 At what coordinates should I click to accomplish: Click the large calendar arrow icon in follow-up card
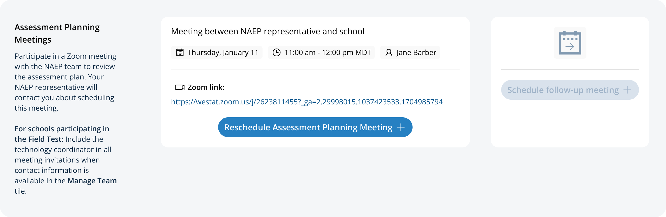(x=570, y=43)
